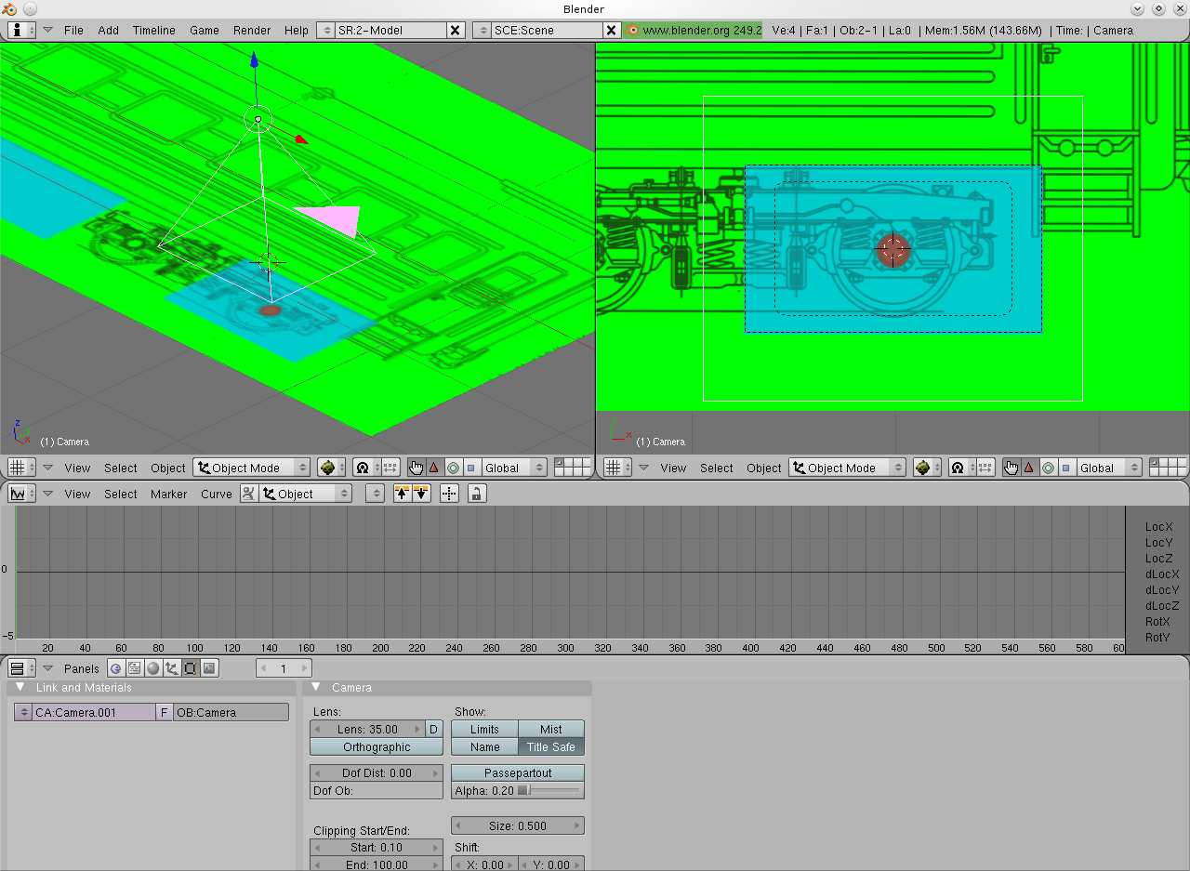The image size is (1190, 871).
Task: Enable rotate manipulator ring icon in right viewport
Action: point(1049,468)
